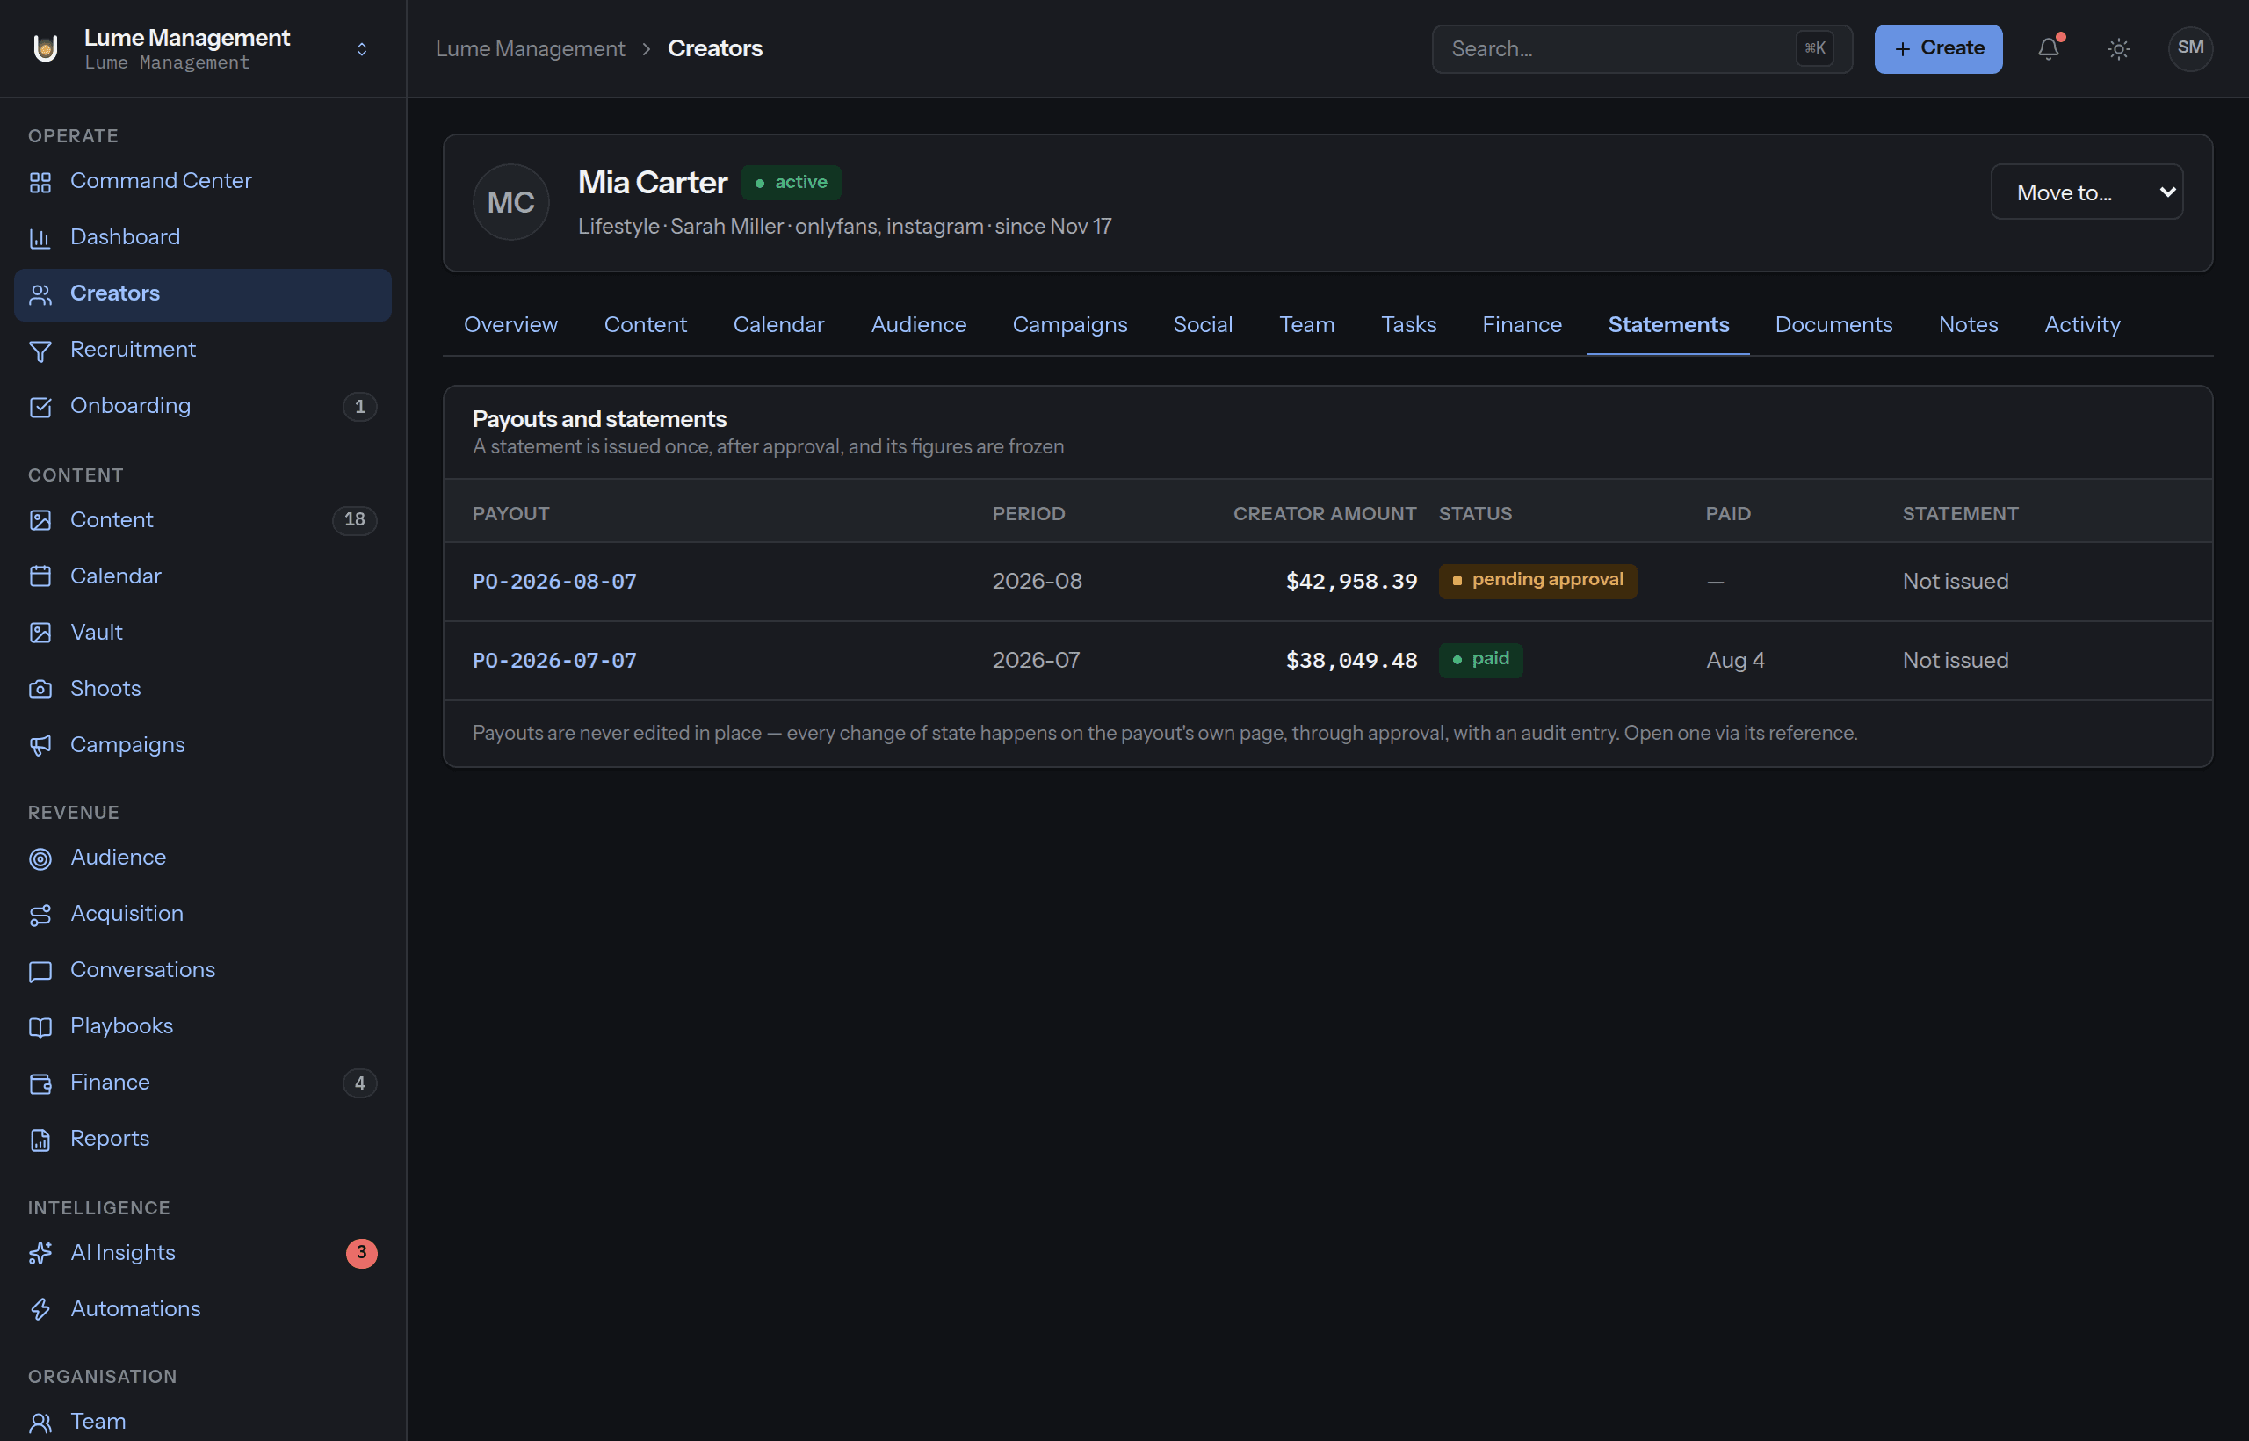Open the sidebar Calendar item

pyautogui.click(x=202, y=576)
